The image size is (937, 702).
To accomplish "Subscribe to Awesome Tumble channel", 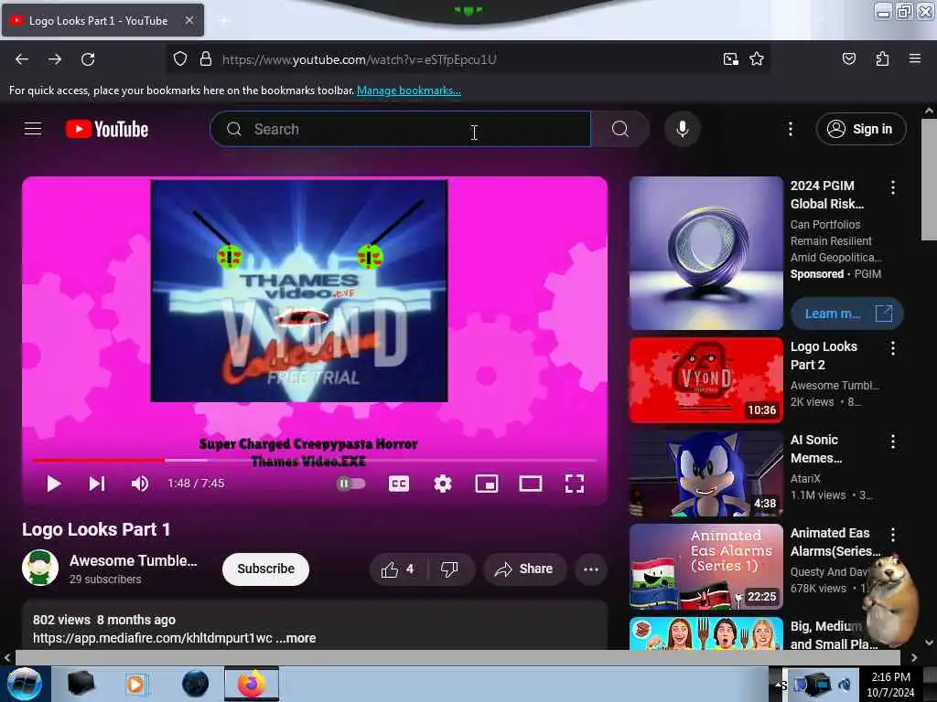I will click(x=266, y=569).
